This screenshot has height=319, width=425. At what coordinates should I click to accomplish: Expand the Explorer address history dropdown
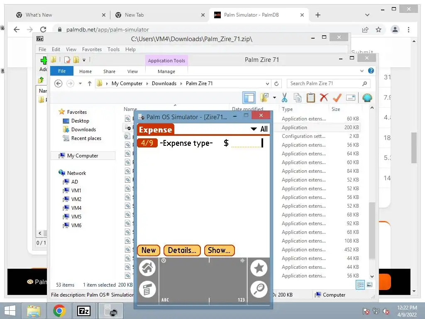(x=267, y=83)
